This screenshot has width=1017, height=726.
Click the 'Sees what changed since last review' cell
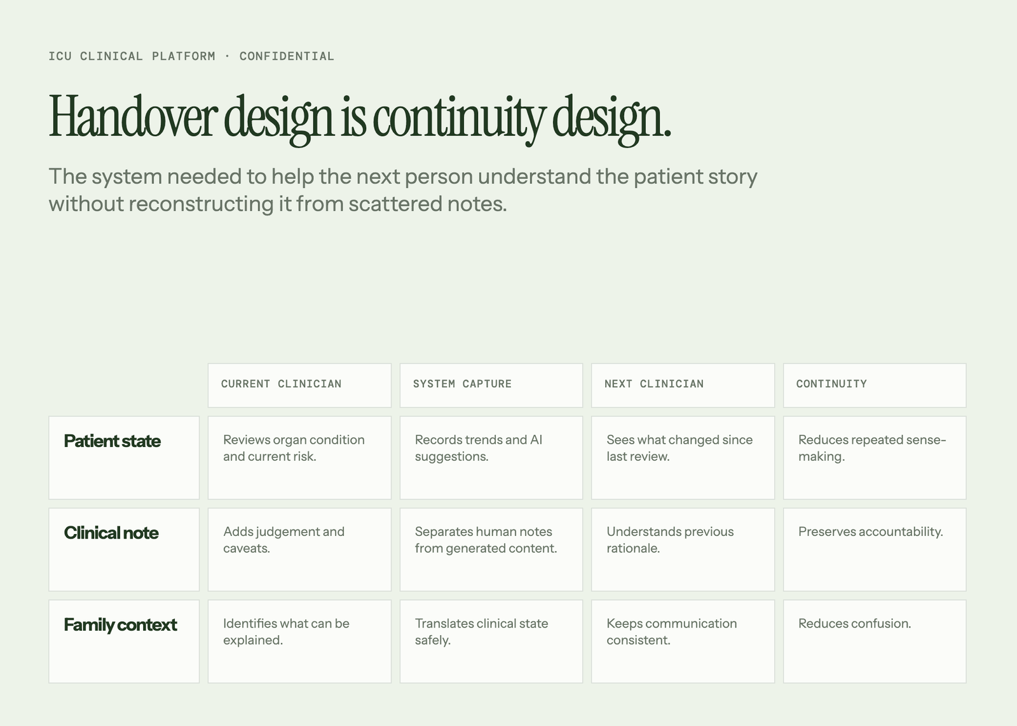pyautogui.click(x=683, y=458)
